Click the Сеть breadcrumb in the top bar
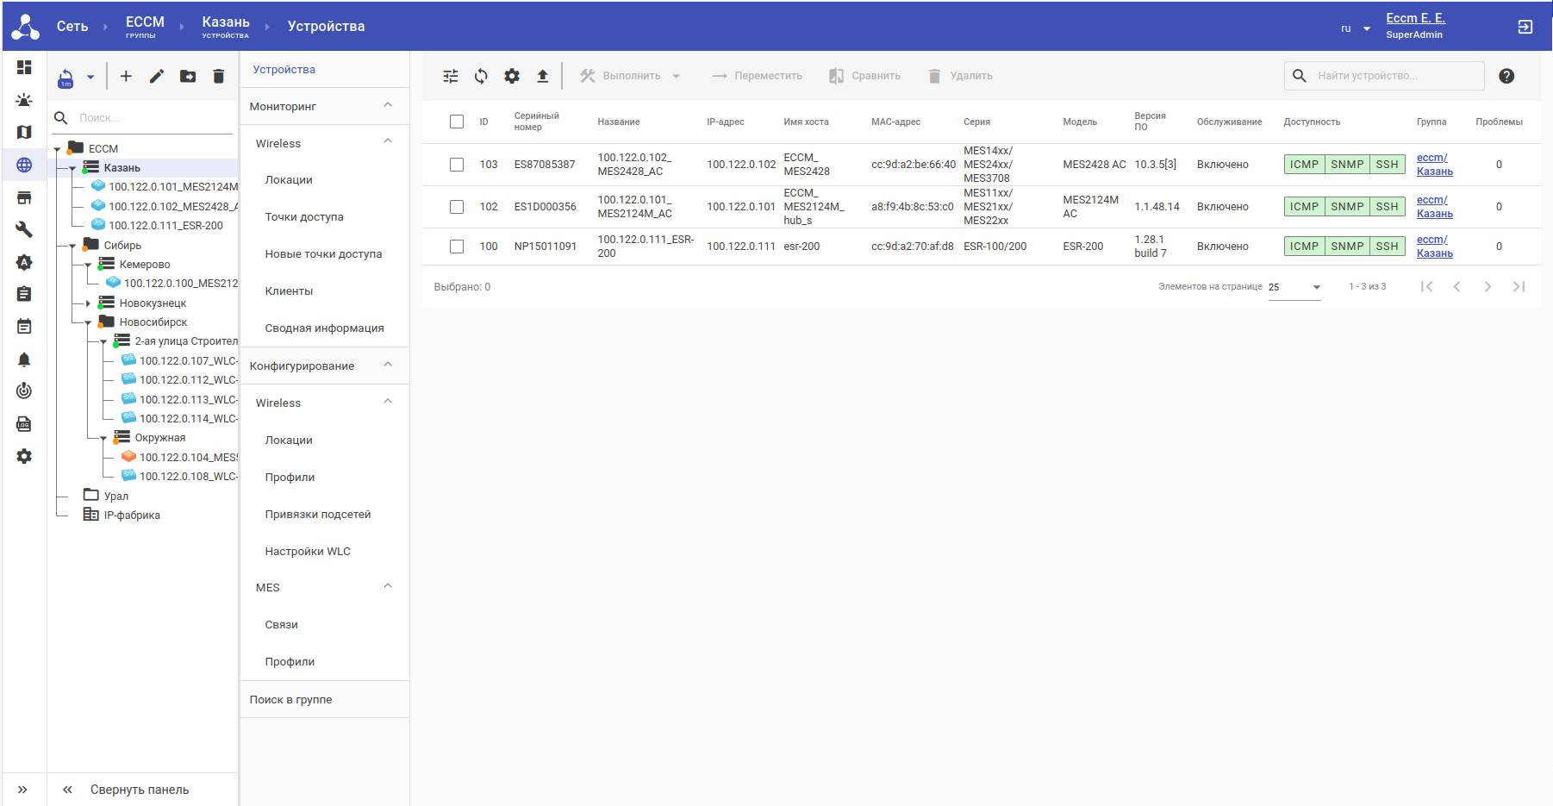The height and width of the screenshot is (806, 1553). 72,27
